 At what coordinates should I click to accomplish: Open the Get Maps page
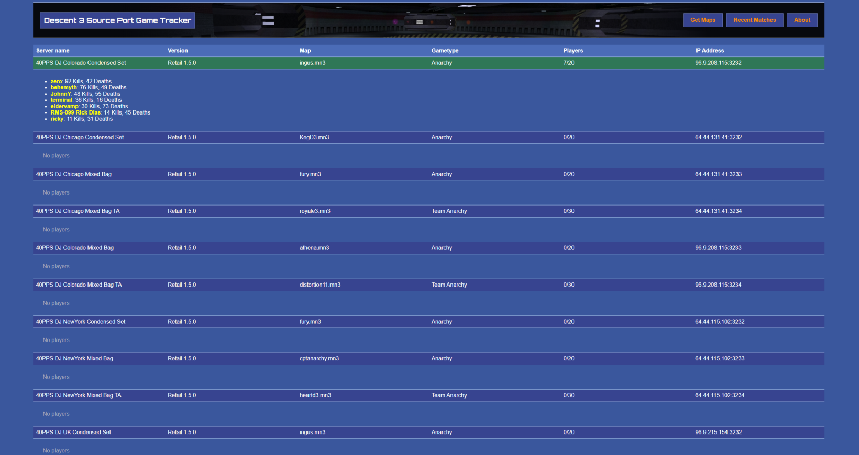(x=702, y=20)
